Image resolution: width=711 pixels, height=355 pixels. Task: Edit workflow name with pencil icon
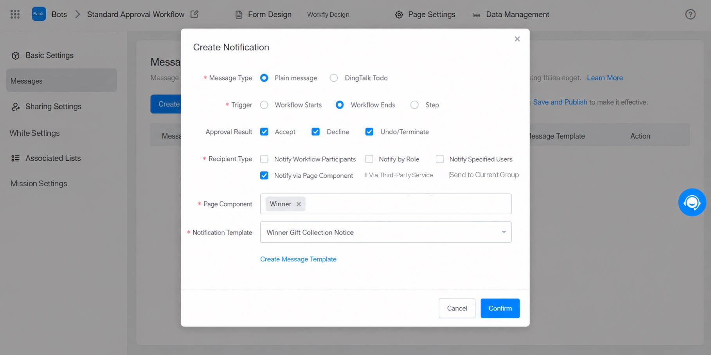(194, 14)
